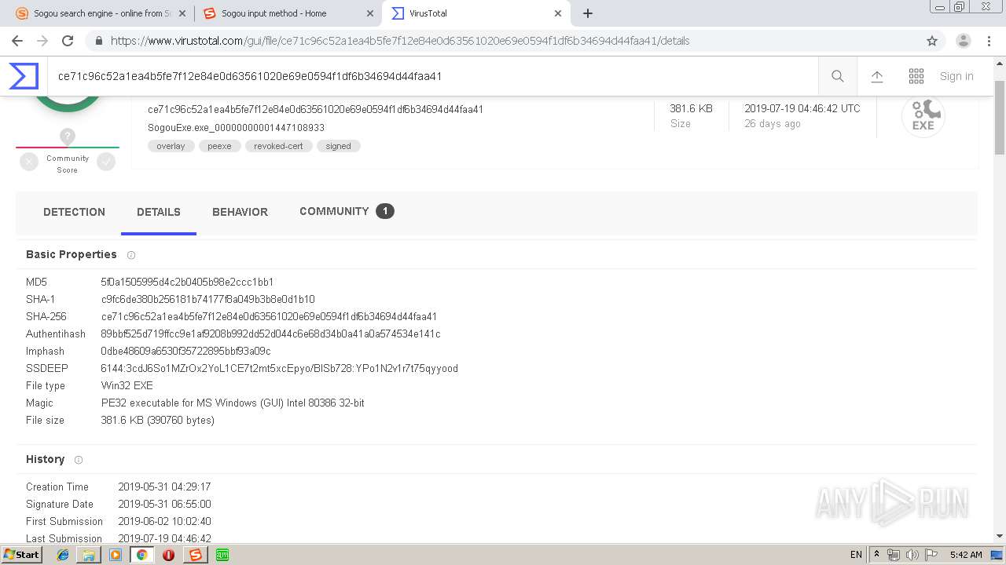Open the apps grid icon
The width and height of the screenshot is (1006, 565).
tap(916, 76)
